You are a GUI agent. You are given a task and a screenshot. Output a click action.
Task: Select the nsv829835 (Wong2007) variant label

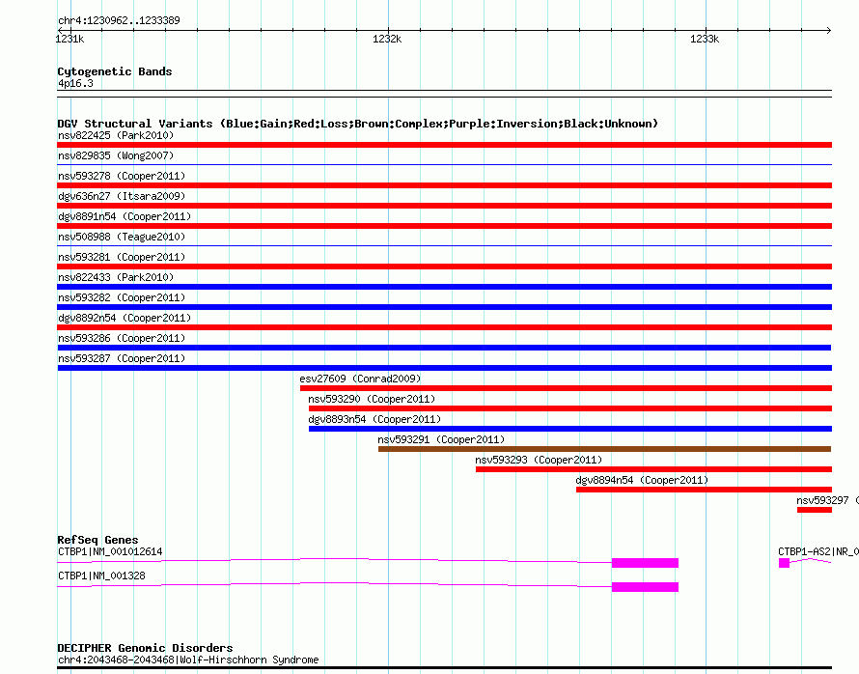tap(116, 155)
